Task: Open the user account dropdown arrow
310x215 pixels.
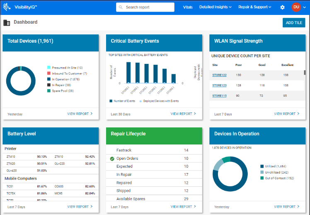Action: click(x=305, y=7)
